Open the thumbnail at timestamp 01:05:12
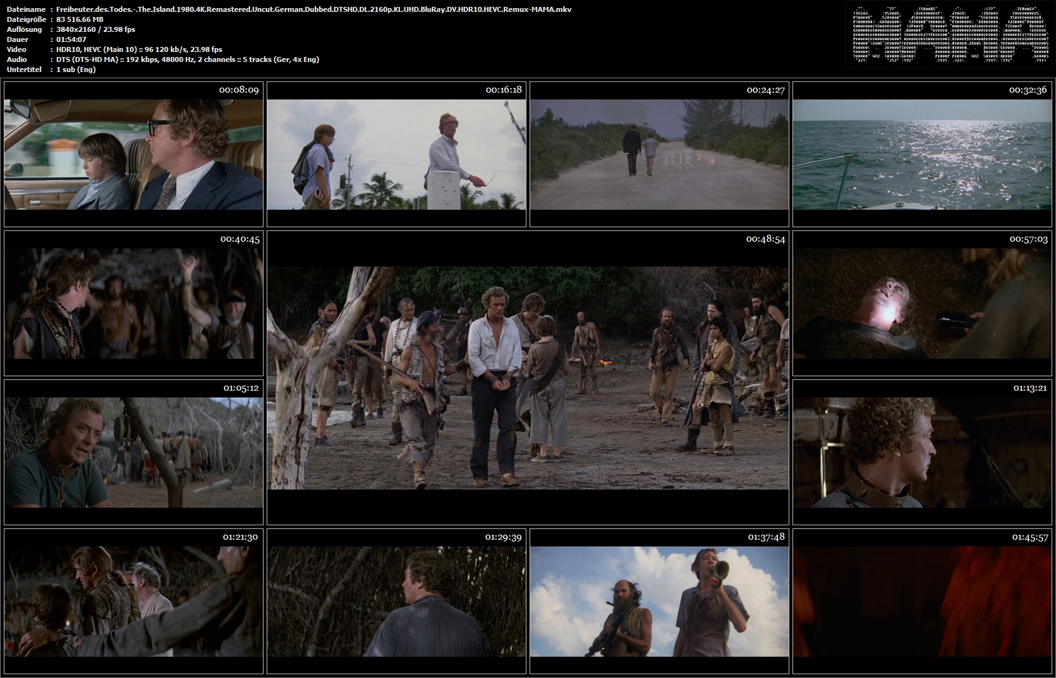Screen dimensions: 1056x678 133,452
